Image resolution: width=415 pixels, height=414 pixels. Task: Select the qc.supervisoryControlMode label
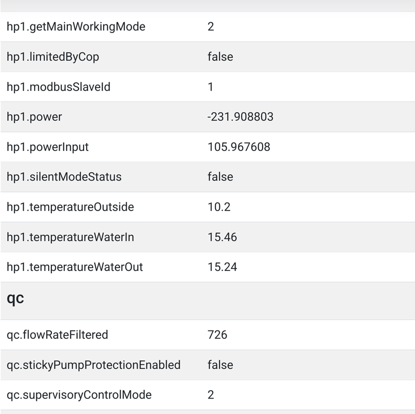(79, 395)
